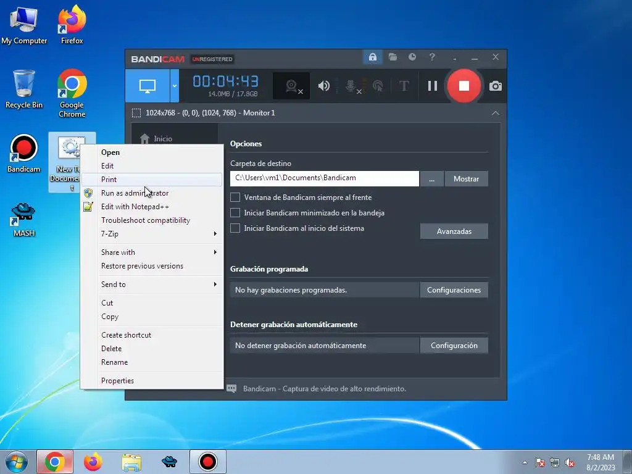Click the Carpeta de destino path field

point(325,178)
